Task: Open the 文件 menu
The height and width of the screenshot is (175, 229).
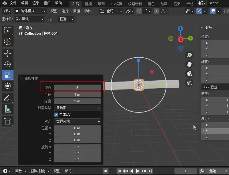Action: (13, 3)
